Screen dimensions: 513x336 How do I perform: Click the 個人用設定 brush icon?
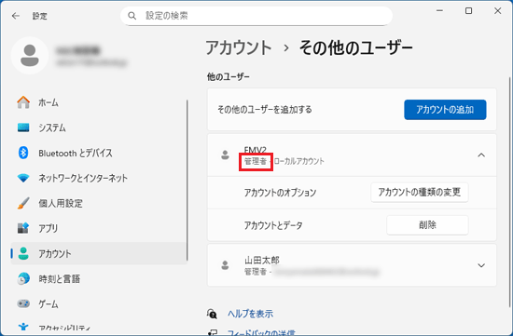click(x=23, y=203)
